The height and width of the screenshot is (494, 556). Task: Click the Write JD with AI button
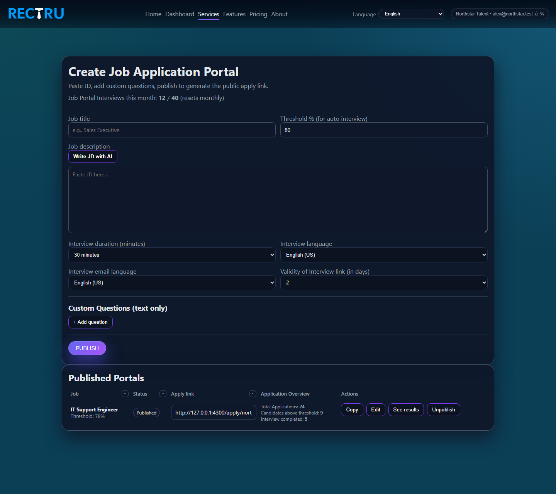[x=93, y=156]
